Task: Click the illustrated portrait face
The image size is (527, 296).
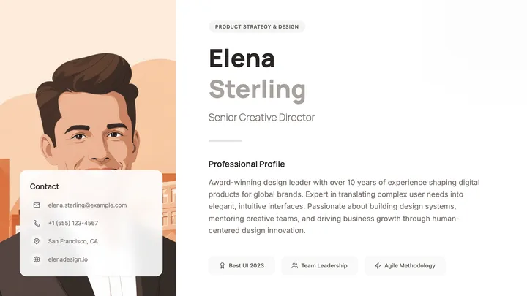Action: 92,131
